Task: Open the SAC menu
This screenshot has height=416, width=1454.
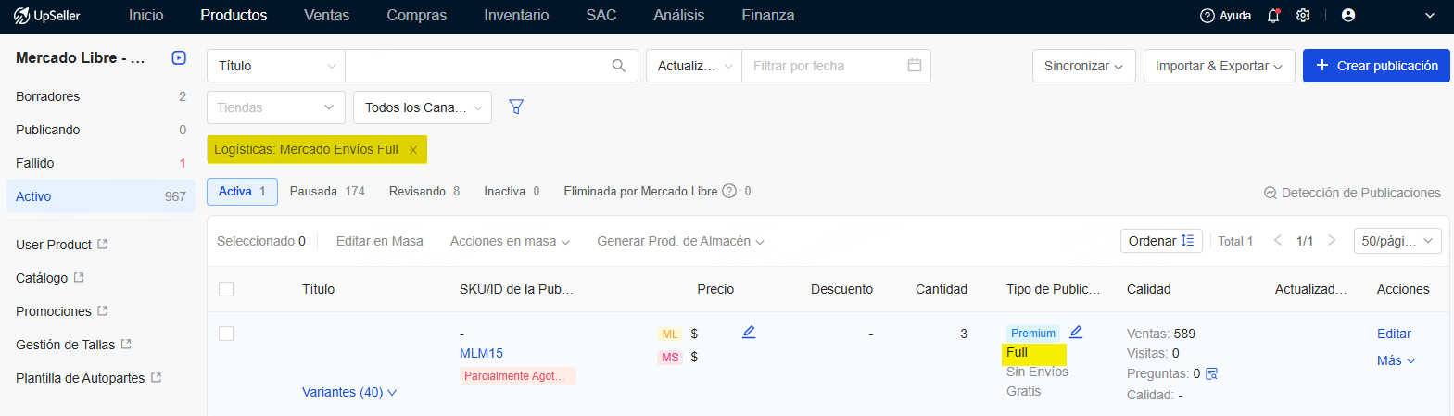Action: click(601, 16)
